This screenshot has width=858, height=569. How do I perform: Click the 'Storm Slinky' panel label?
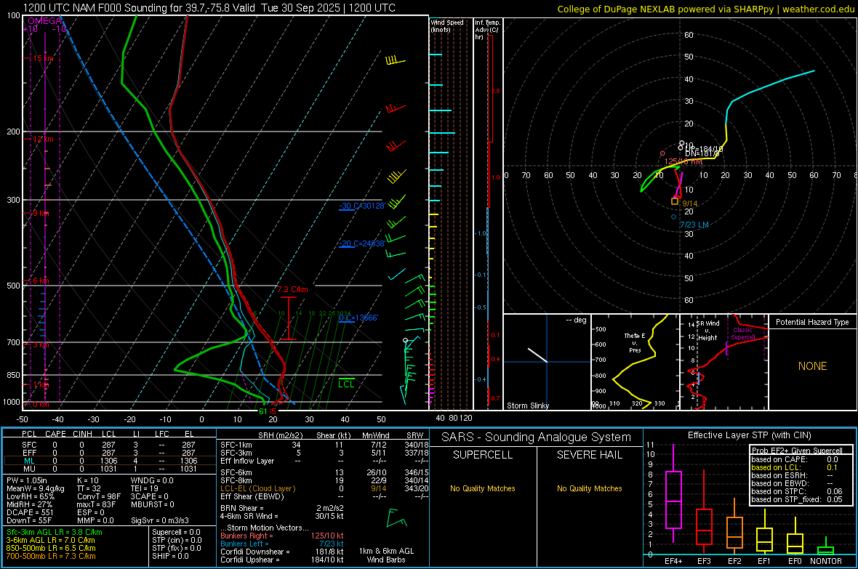pos(528,405)
